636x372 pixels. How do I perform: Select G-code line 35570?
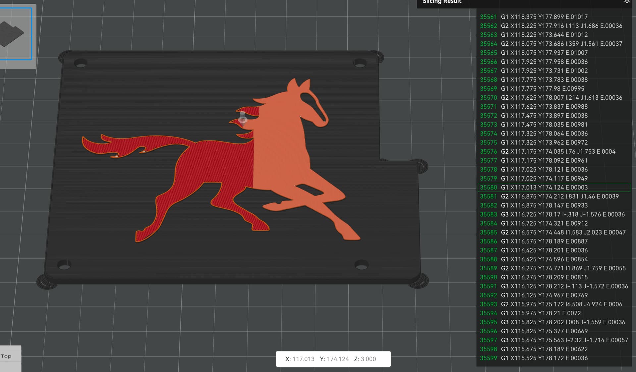pyautogui.click(x=554, y=98)
